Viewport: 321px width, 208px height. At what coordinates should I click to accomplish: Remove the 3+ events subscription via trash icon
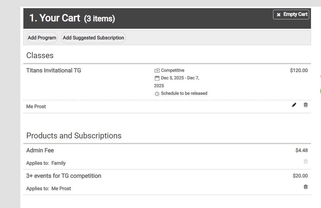click(306, 187)
